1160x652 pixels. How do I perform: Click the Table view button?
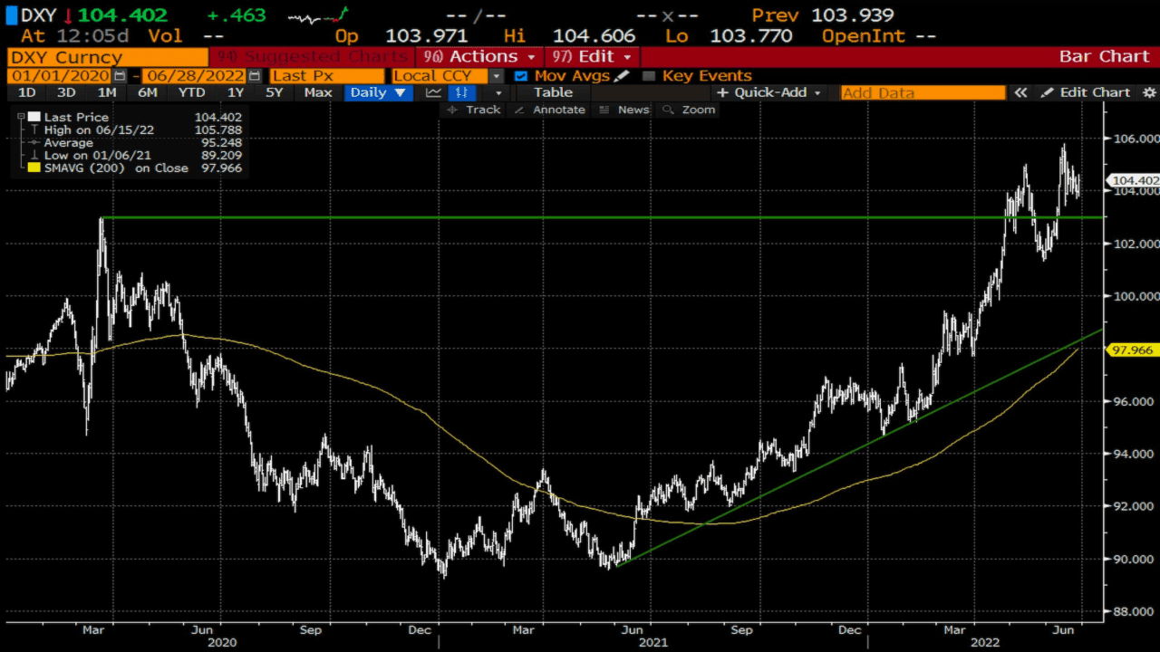[553, 92]
